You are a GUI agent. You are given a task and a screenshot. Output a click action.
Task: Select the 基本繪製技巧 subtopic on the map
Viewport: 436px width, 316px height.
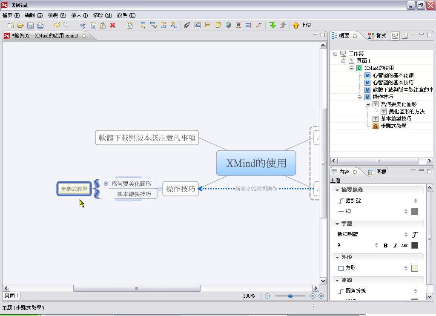click(x=134, y=194)
